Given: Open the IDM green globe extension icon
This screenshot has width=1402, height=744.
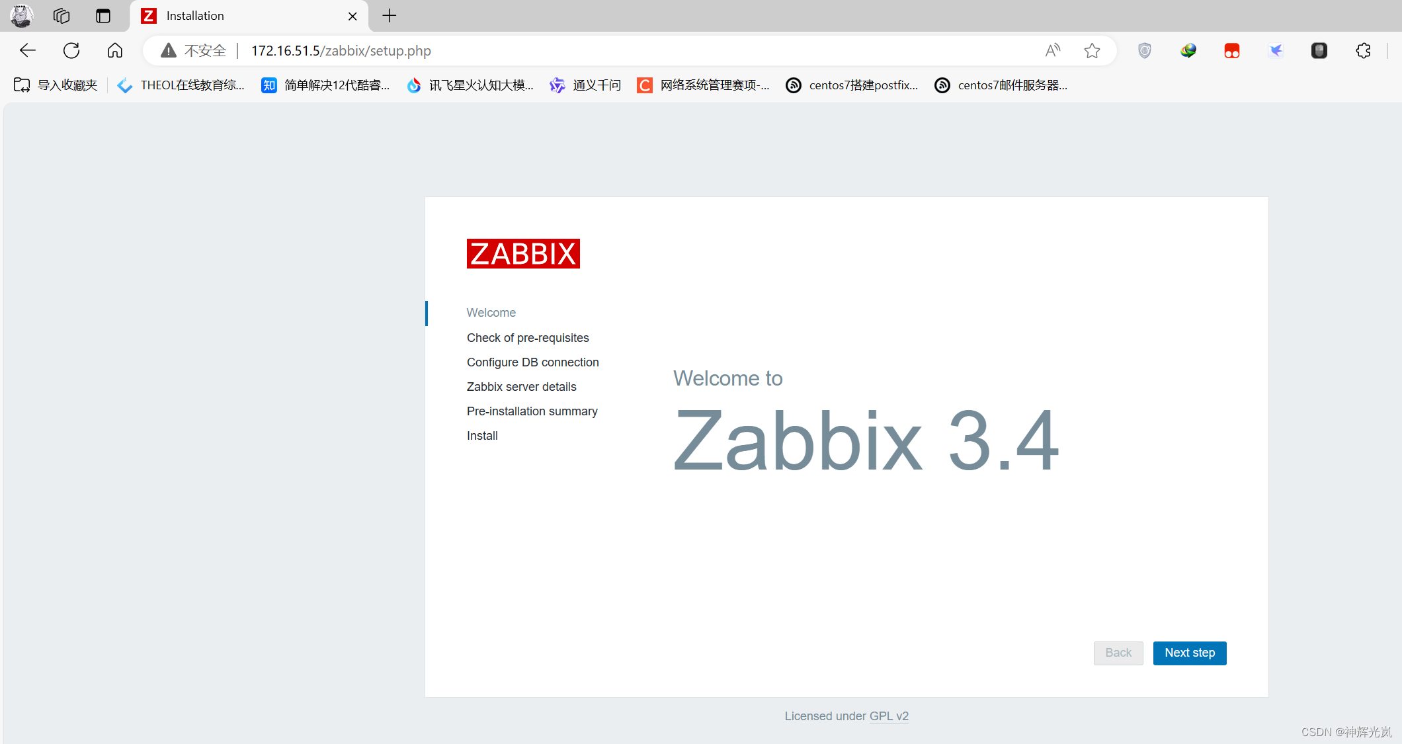Looking at the screenshot, I should (1188, 51).
